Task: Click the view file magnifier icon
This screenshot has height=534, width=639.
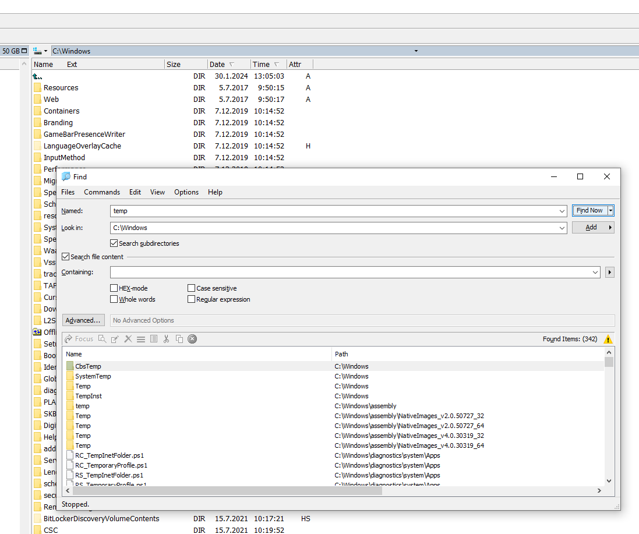Action: [x=103, y=339]
